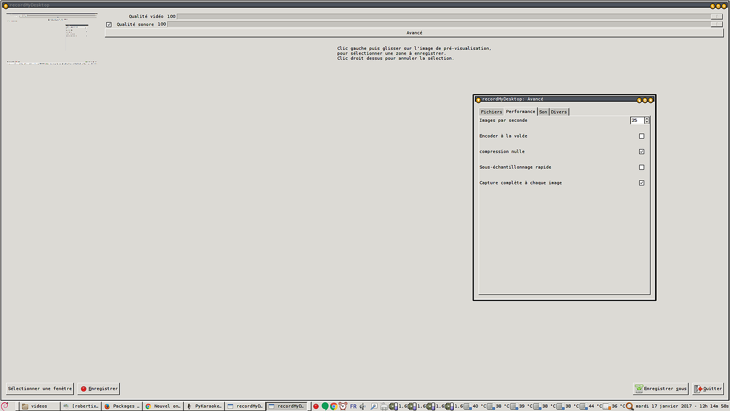Click the Qualité vidéo slider handle
The width and height of the screenshot is (730, 411).
coord(717,16)
